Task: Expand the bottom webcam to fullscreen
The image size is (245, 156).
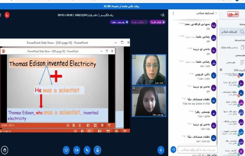Action: tap(134, 88)
